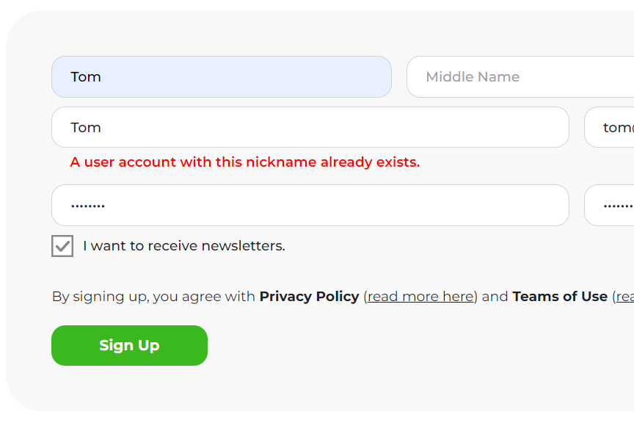Click the bold 'Privacy Policy' text
Image resolution: width=634 pixels, height=423 pixels.
coord(310,296)
